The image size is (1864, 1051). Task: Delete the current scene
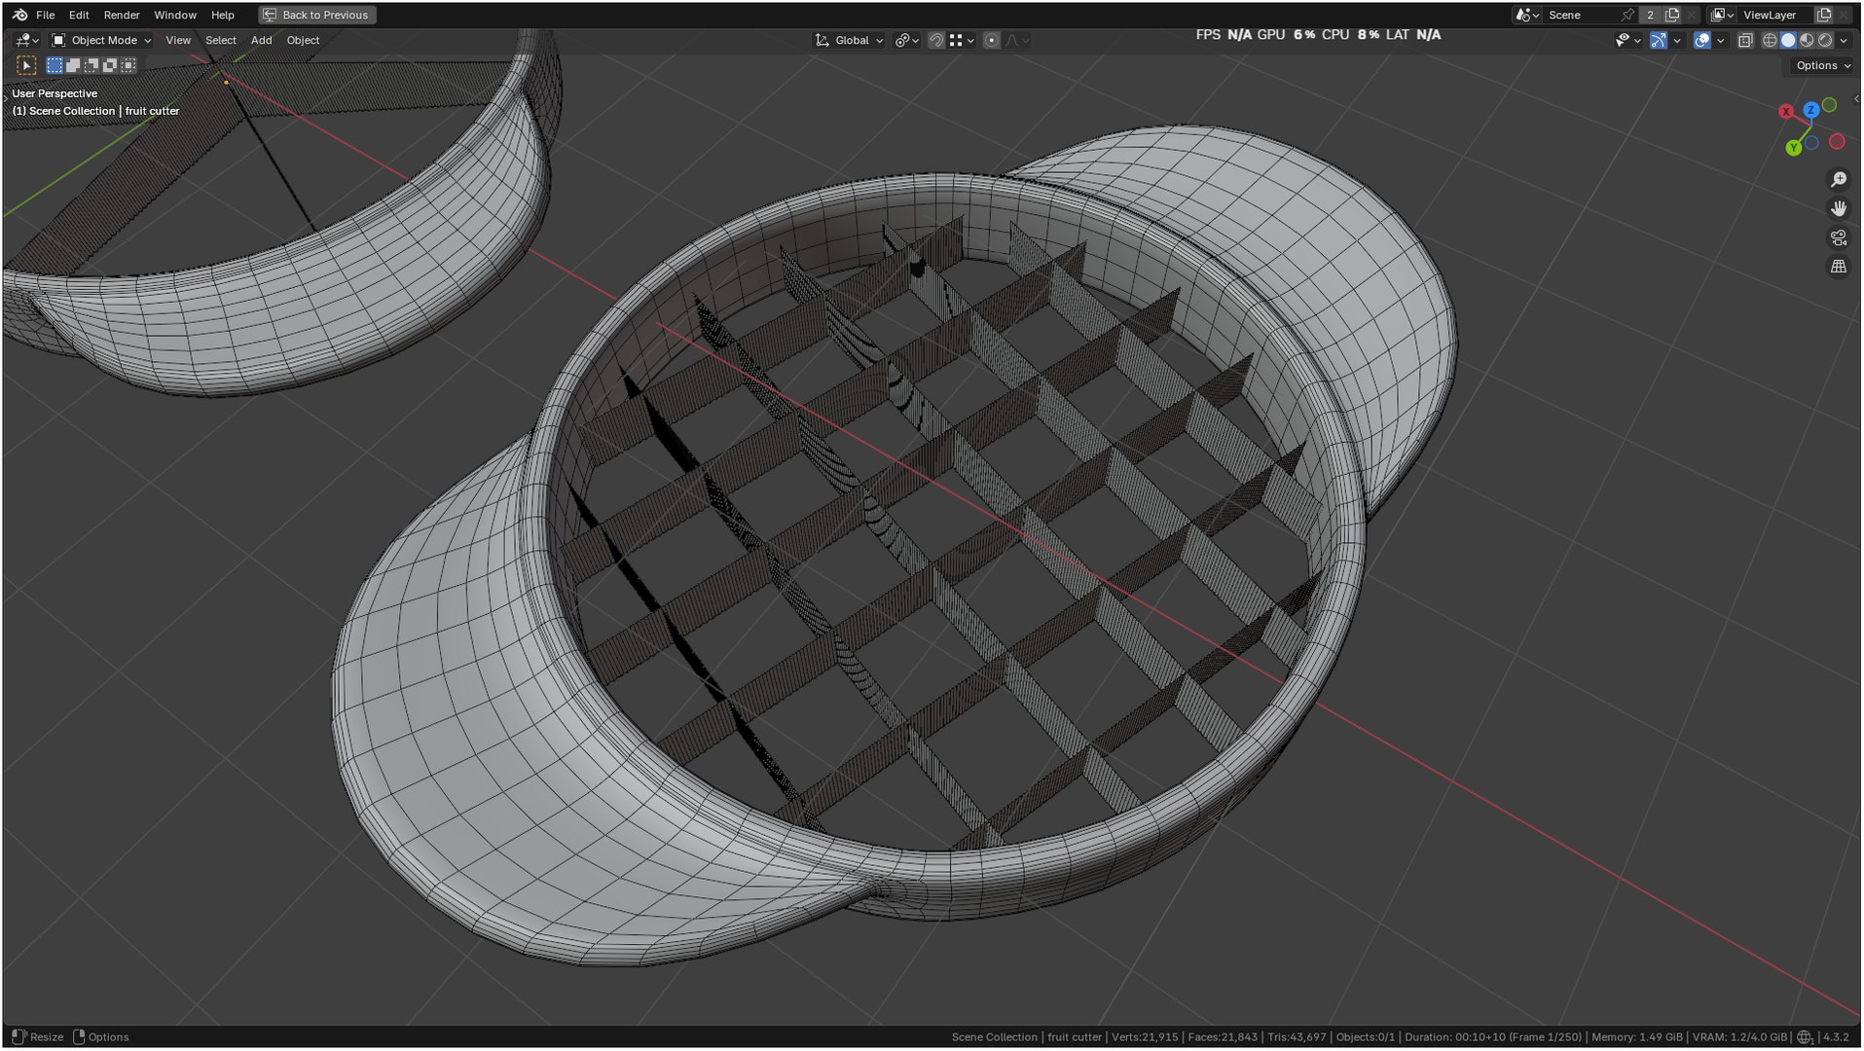click(x=1693, y=15)
